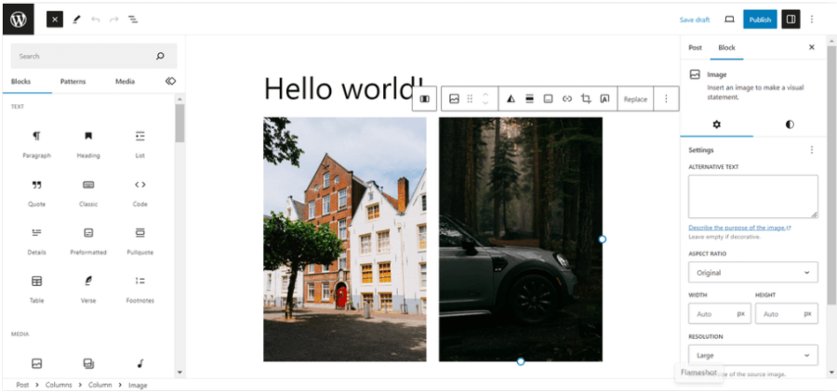Open the Preview laptop icon

(x=729, y=20)
